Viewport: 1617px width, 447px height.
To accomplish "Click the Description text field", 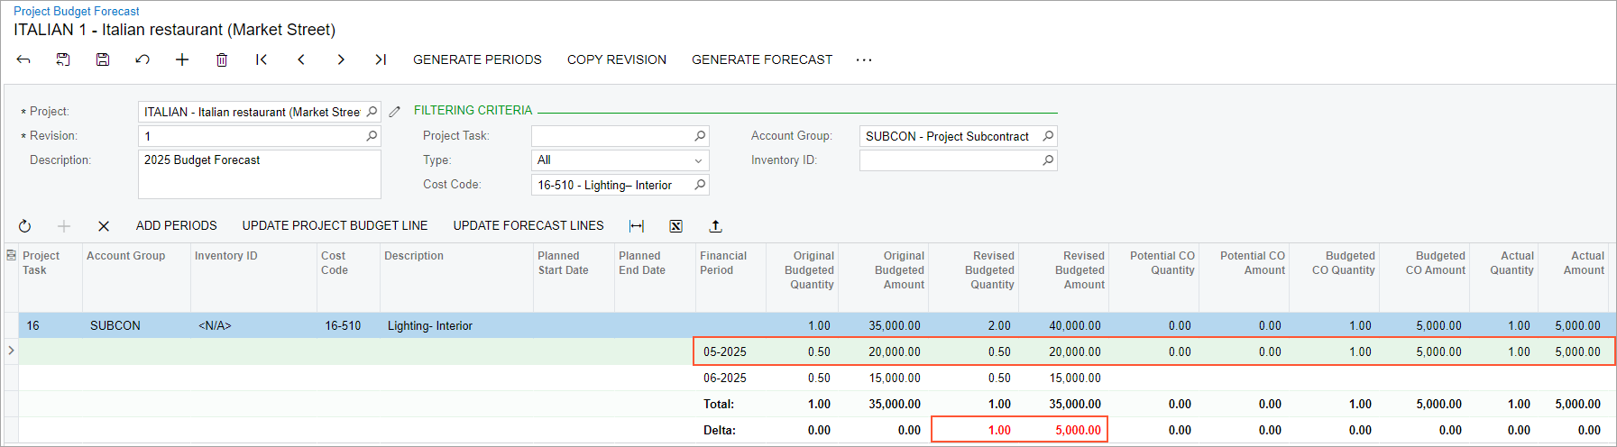I will click(x=259, y=173).
